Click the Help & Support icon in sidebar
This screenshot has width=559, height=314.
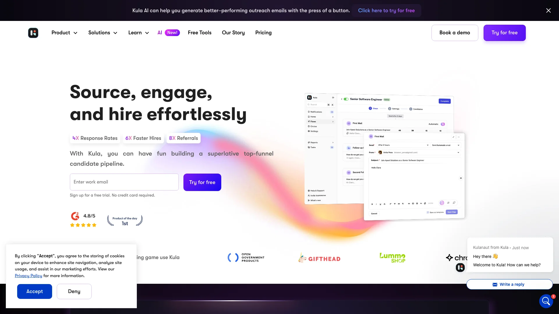pos(309,190)
